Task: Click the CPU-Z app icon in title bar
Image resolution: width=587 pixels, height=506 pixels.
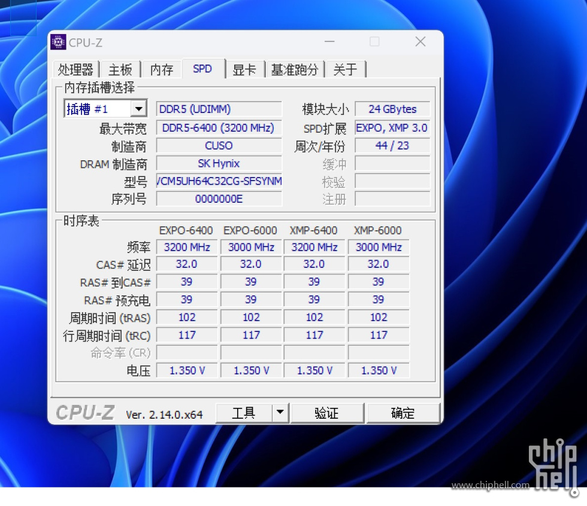Action: tap(58, 42)
